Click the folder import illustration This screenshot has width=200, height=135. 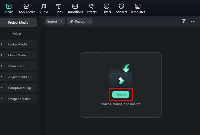coord(120,76)
